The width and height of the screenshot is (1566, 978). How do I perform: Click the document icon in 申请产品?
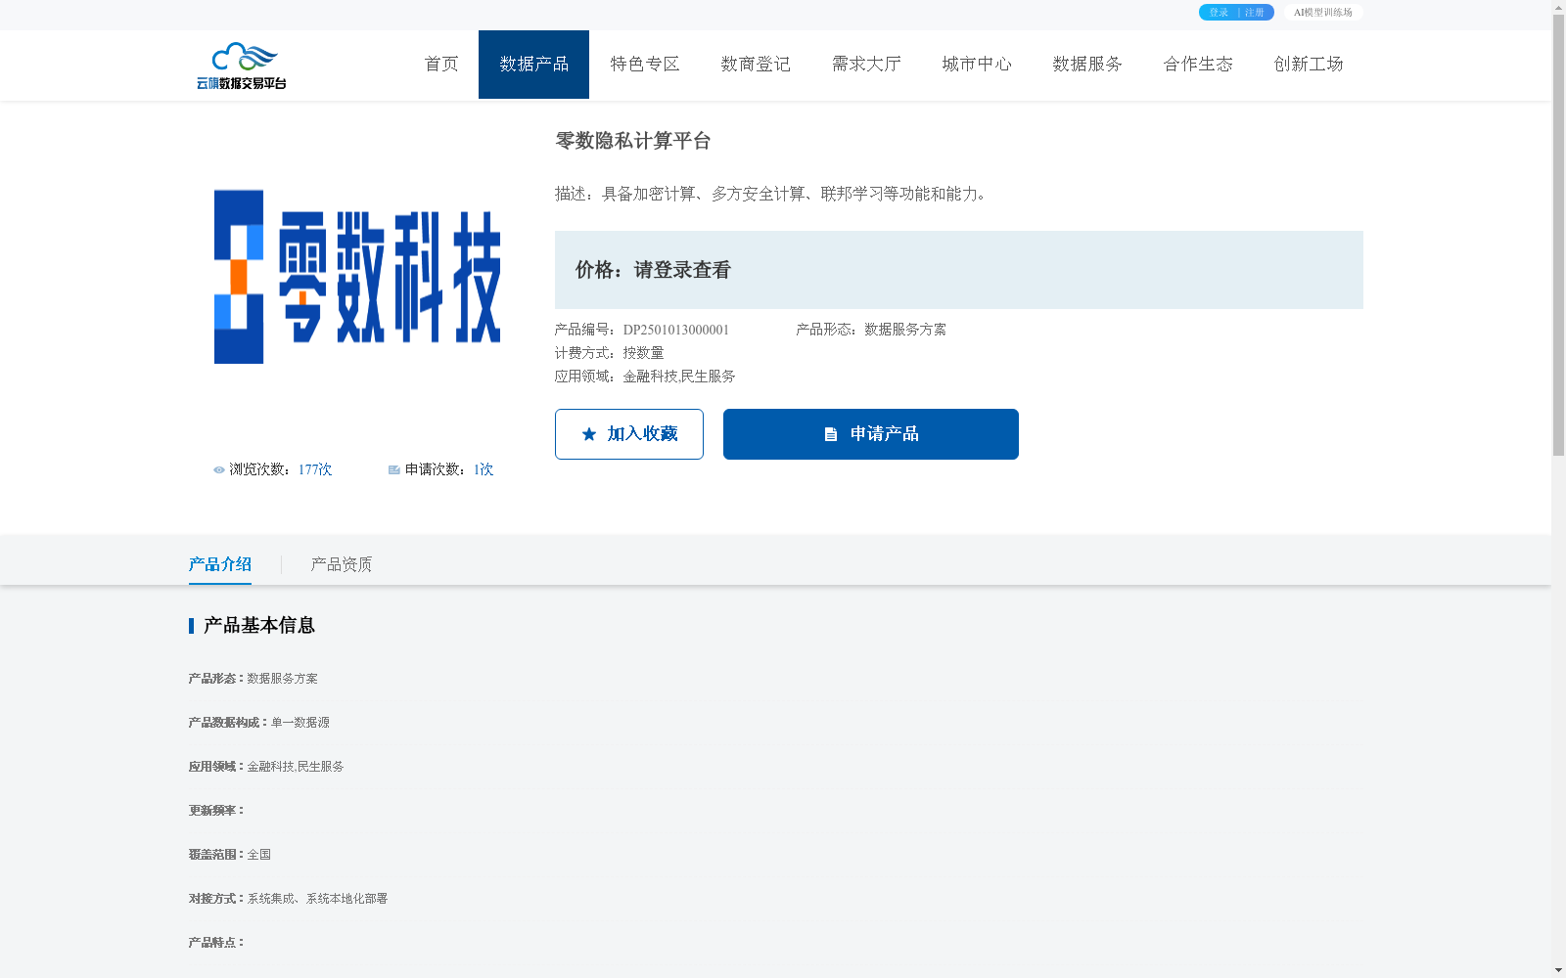[x=831, y=434]
